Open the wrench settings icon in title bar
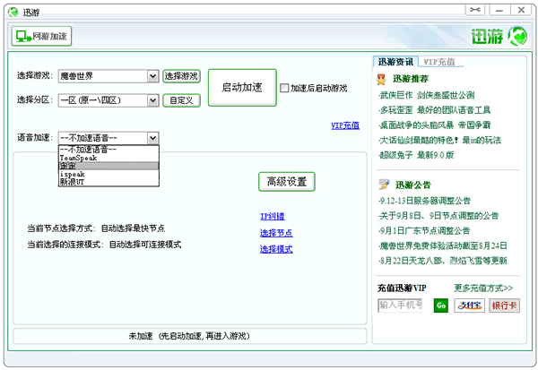 [x=474, y=10]
